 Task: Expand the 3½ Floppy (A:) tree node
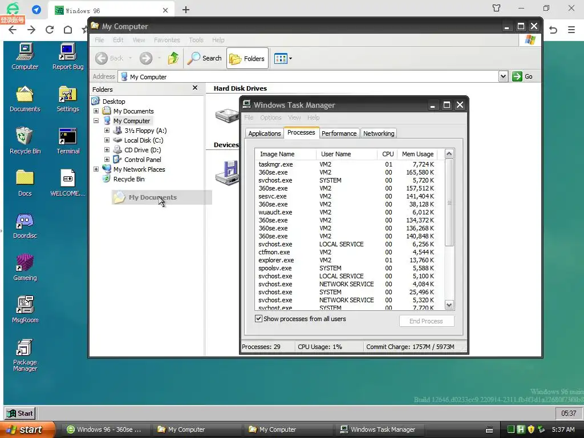click(x=107, y=131)
